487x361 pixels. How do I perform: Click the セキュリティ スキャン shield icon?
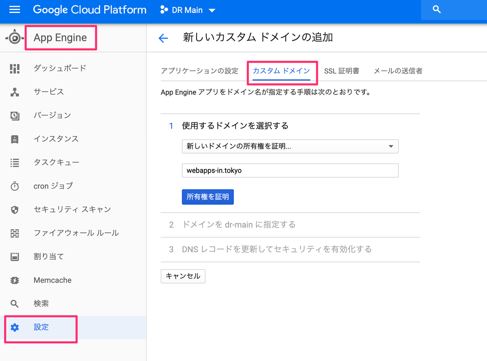(x=15, y=209)
